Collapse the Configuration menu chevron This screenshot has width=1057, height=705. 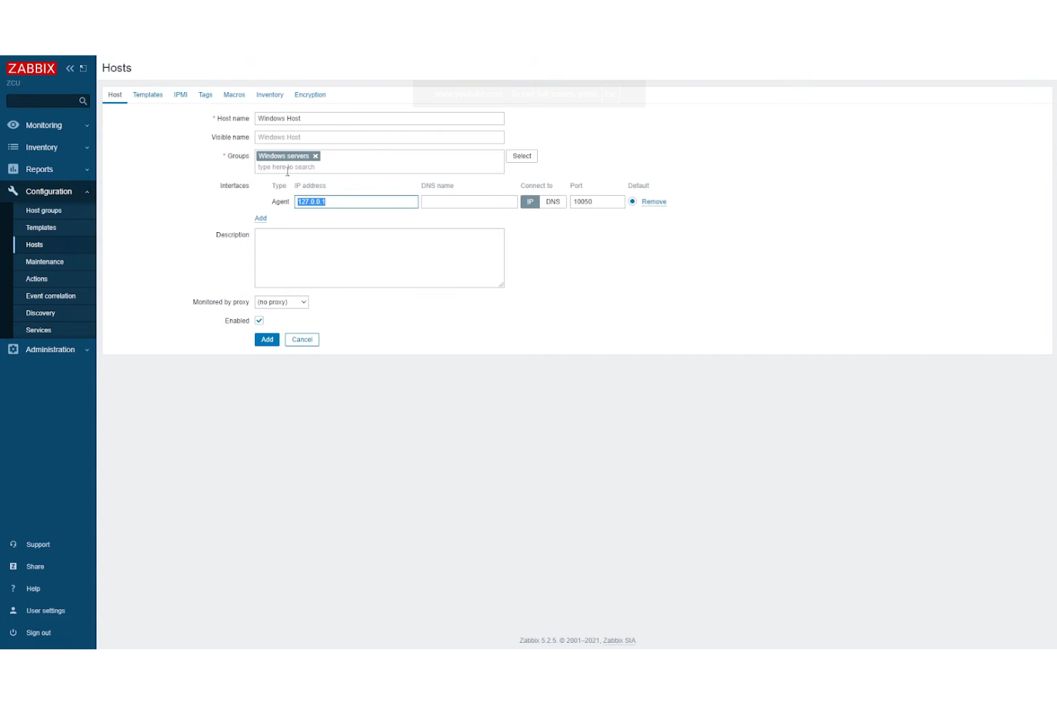pos(87,191)
